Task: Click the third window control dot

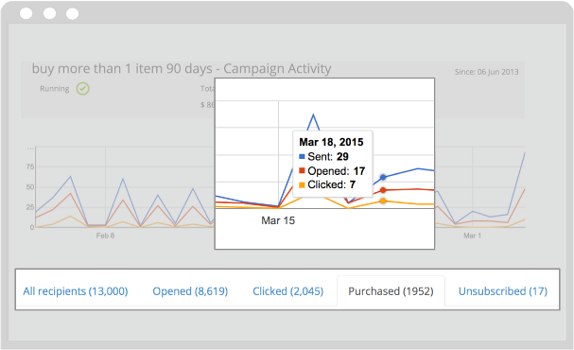Action: point(72,13)
